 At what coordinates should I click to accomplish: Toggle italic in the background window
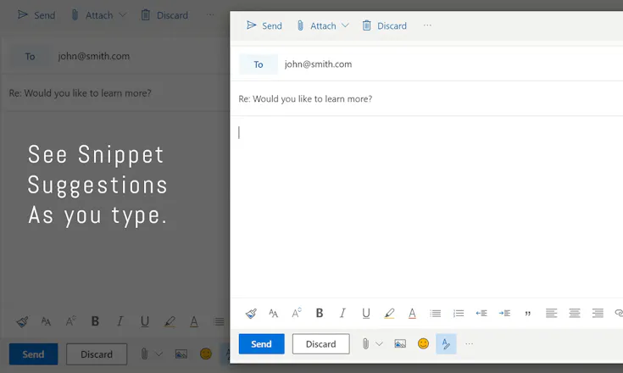point(120,321)
